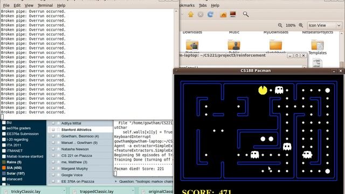Select the sketchbook folder icon
Viewport: 345px width, 194px height.
tap(275, 45)
